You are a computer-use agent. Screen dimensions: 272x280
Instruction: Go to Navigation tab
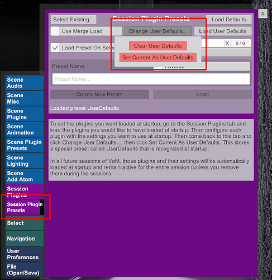[x=25, y=239]
